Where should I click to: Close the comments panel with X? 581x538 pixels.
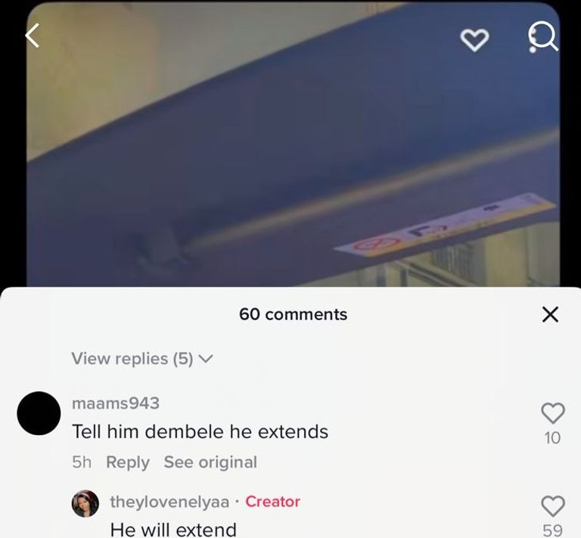550,314
